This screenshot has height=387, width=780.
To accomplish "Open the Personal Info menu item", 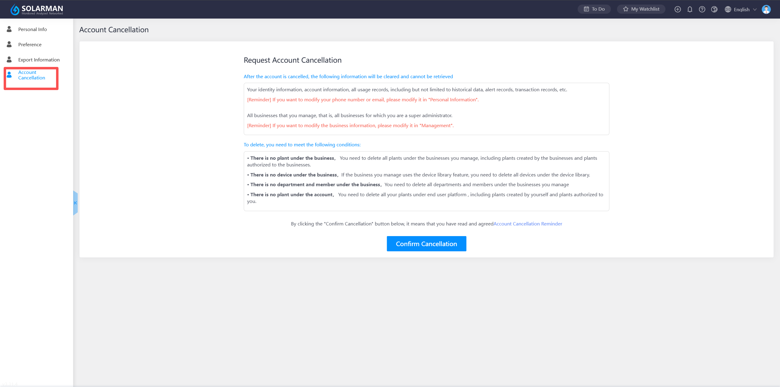I will coord(32,29).
